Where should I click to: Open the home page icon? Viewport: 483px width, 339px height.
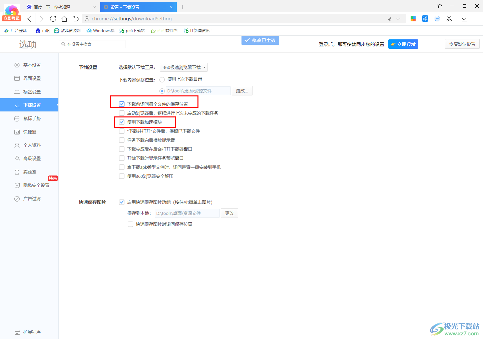64,19
